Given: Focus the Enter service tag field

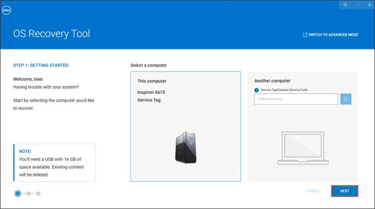Looking at the screenshot, I should click(296, 99).
